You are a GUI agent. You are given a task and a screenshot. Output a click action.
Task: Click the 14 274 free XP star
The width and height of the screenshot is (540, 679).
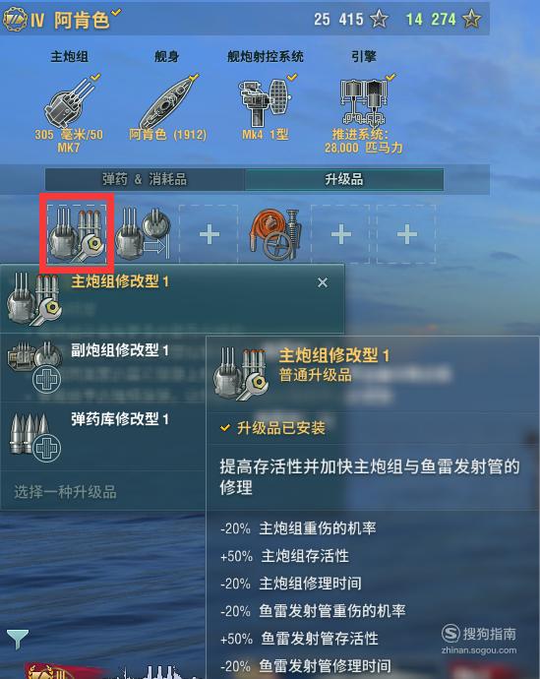(471, 19)
